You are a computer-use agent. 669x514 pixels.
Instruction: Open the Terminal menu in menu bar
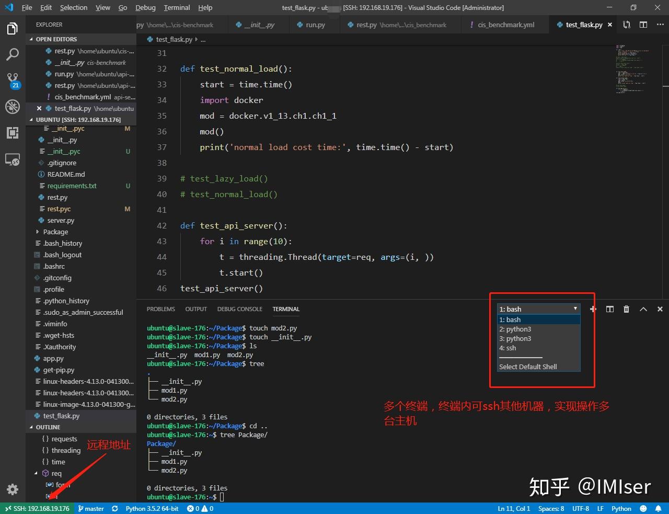click(177, 7)
